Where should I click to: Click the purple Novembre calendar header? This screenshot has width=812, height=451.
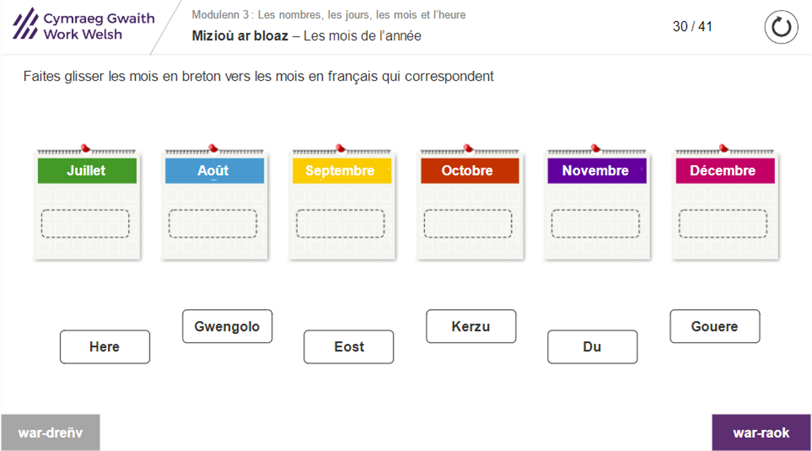click(x=597, y=171)
